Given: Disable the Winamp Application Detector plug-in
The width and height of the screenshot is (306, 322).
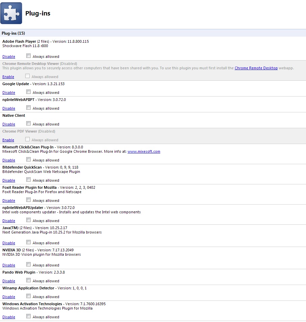Looking at the screenshot, I should [x=9, y=296].
